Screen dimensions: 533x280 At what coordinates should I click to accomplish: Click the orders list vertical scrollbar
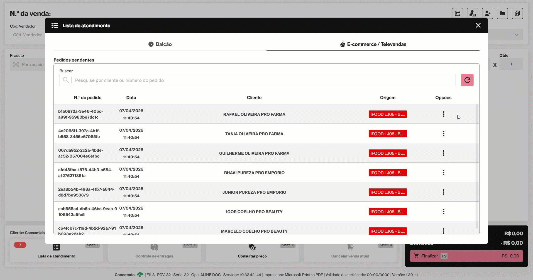pos(477,166)
